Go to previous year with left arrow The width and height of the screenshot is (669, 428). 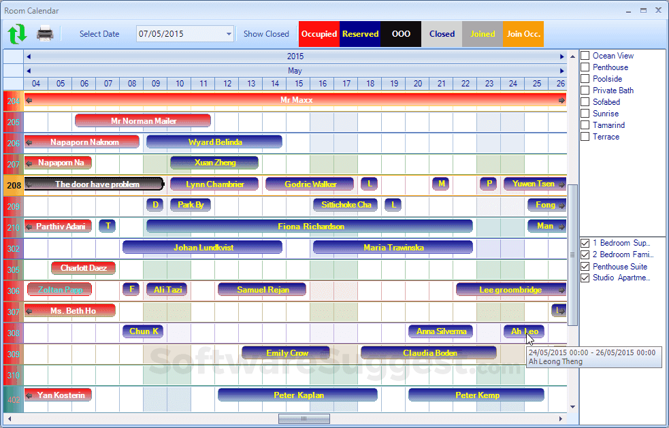(29, 56)
